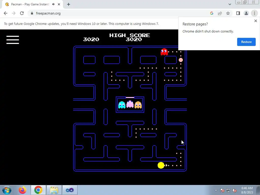This screenshot has height=195, width=260.
Task: Go back with browser back arrow
Action: [x=6, y=13]
